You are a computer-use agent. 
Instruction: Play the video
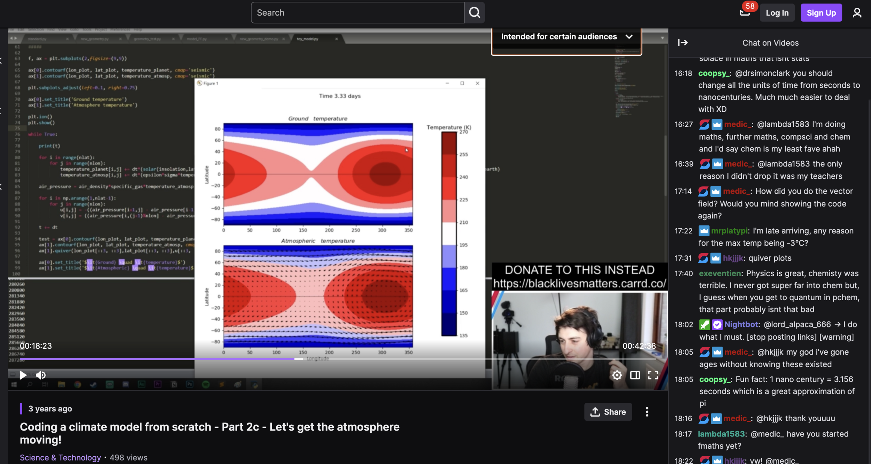click(23, 375)
